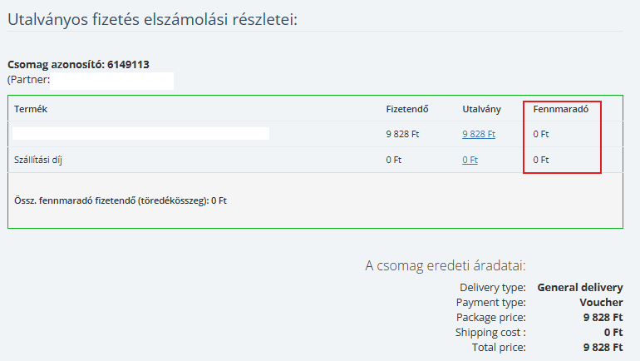Click the Fizetendő column header
Image resolution: width=640 pixels, height=361 pixels.
(x=407, y=109)
